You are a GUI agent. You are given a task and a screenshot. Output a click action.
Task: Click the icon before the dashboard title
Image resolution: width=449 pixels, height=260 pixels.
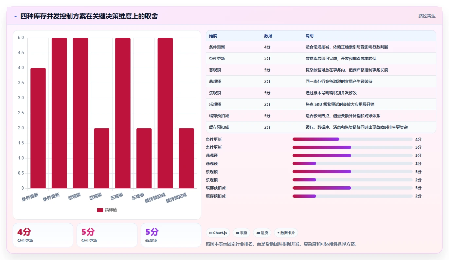[x=15, y=16]
